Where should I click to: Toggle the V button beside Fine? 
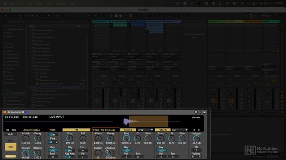coord(57,142)
